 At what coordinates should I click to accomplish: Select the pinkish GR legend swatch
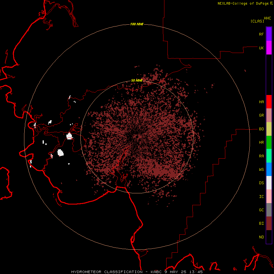tap(269, 115)
